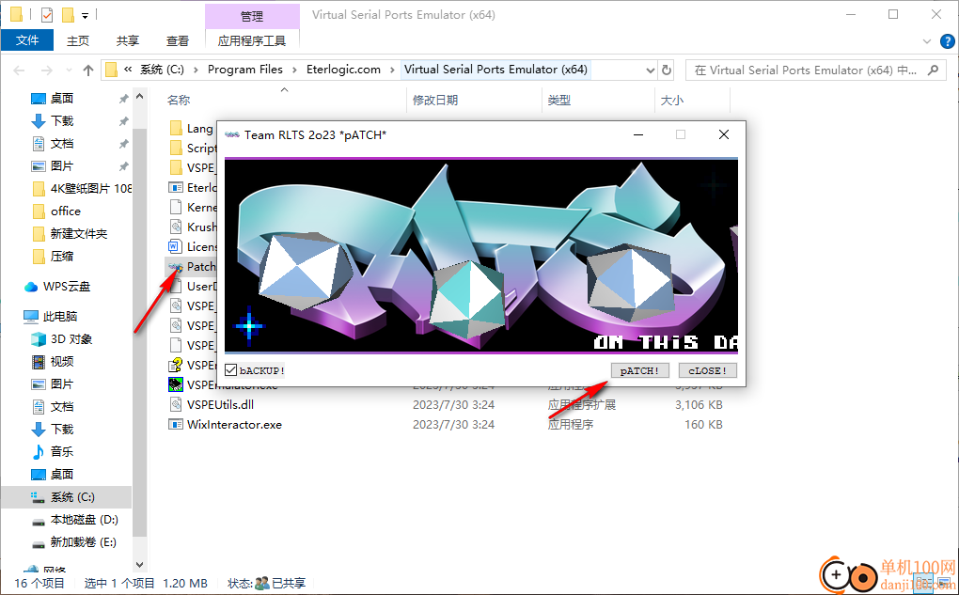Select 此电脑 in the navigation pane
The width and height of the screenshot is (959, 595).
coord(60,316)
